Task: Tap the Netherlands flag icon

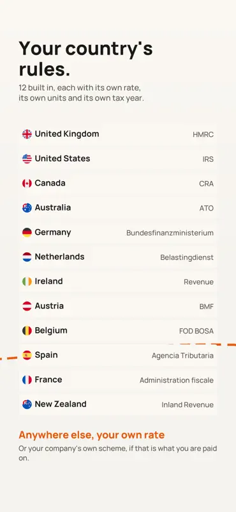Action: coord(27,257)
